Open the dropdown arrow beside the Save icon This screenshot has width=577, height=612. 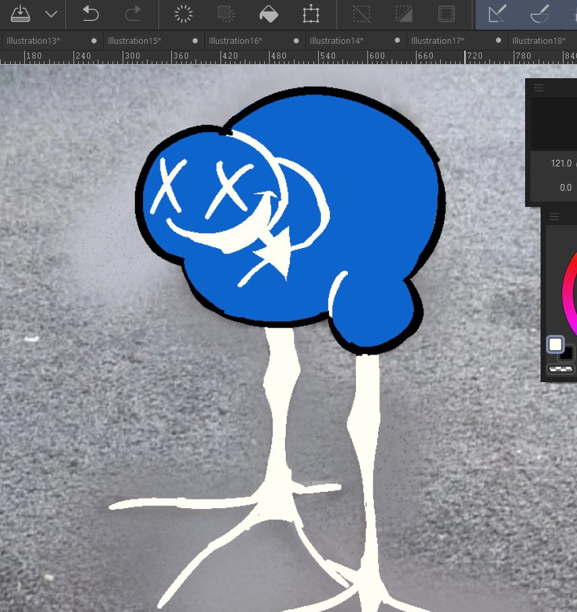51,14
